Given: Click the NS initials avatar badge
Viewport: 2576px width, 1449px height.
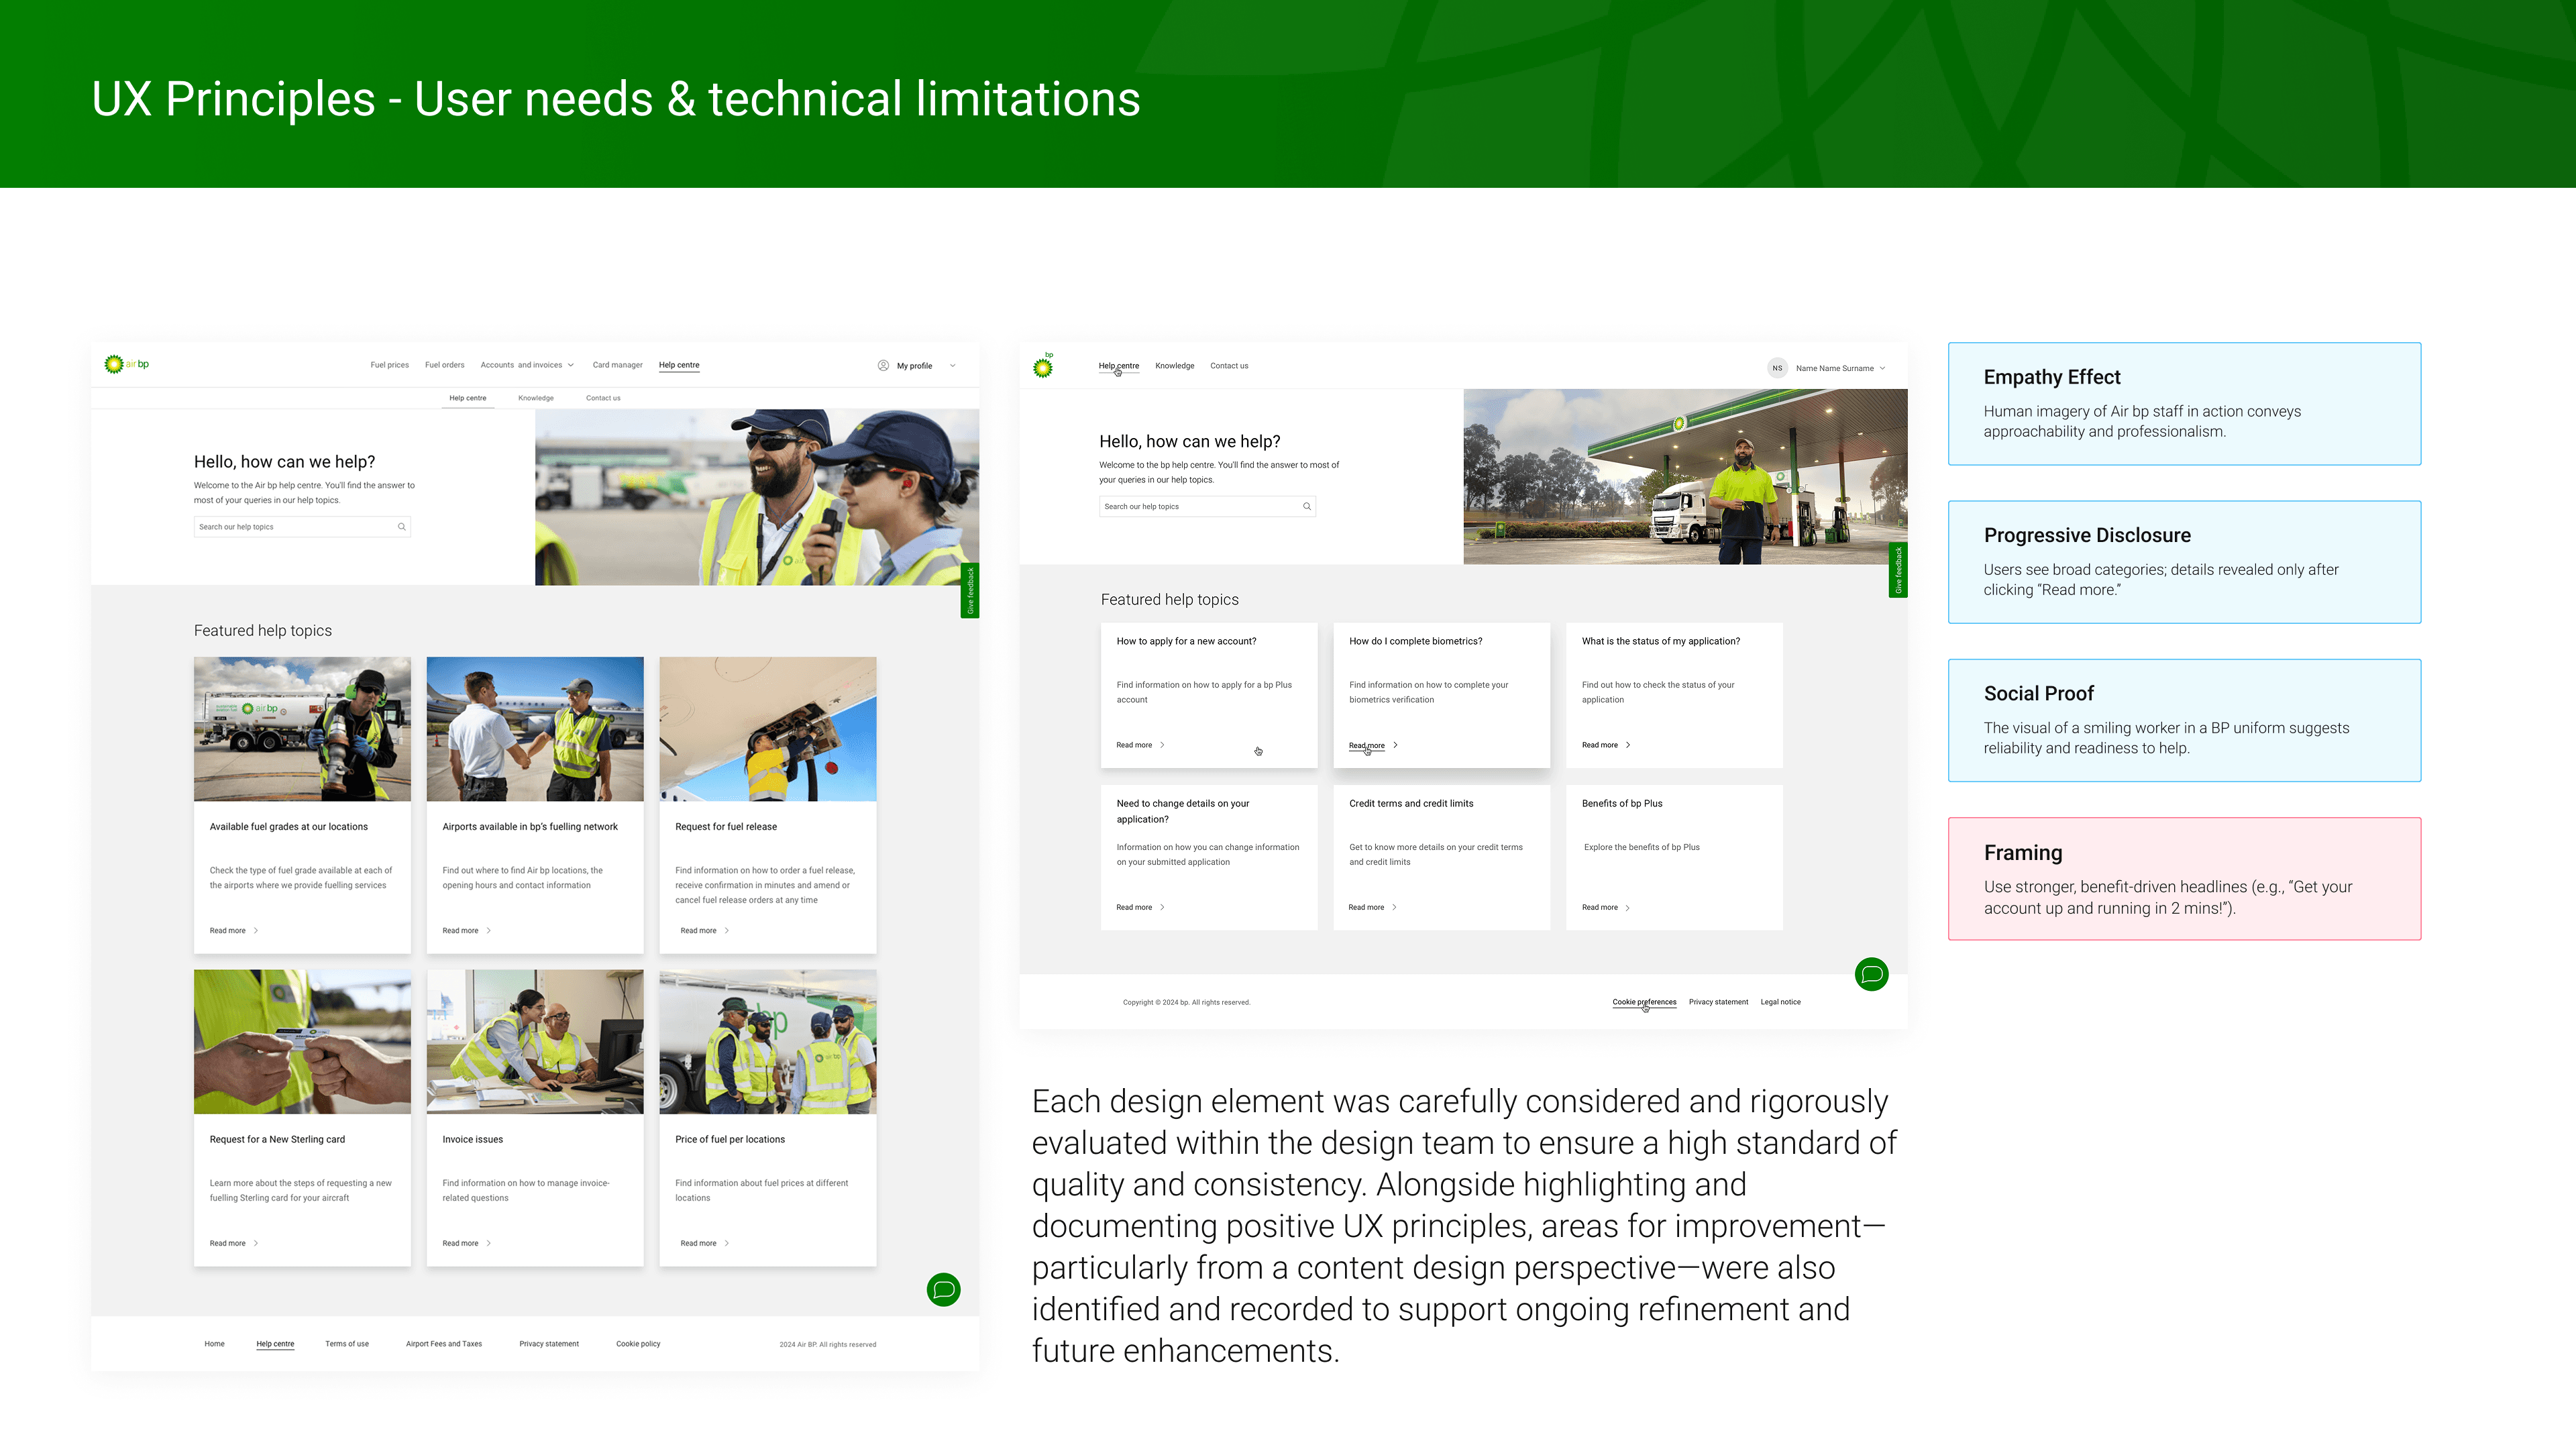Looking at the screenshot, I should (x=1777, y=368).
